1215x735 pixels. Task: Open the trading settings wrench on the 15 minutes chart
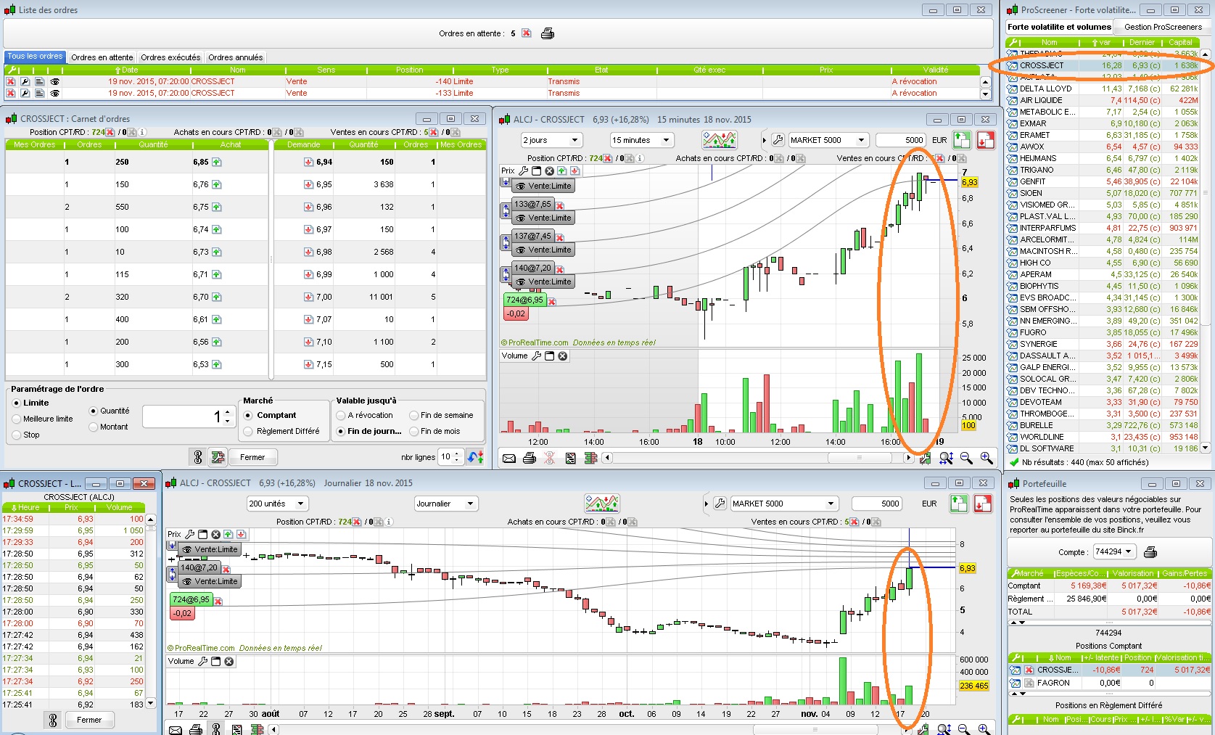click(778, 140)
